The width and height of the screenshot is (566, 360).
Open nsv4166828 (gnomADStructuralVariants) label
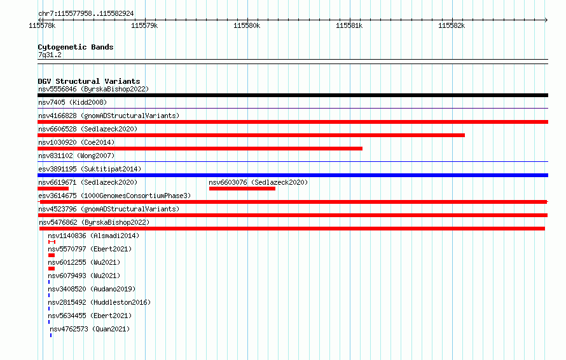click(x=109, y=116)
